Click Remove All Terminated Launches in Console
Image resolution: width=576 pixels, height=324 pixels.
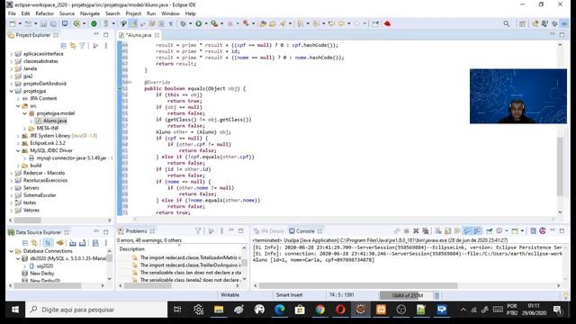click(x=426, y=231)
